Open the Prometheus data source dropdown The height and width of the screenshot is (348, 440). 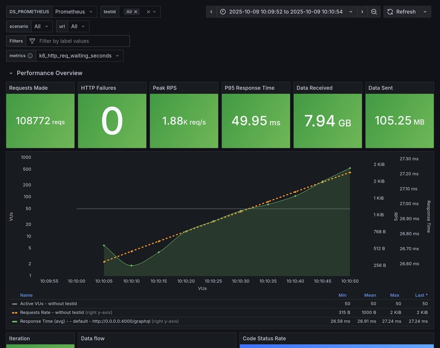click(74, 12)
